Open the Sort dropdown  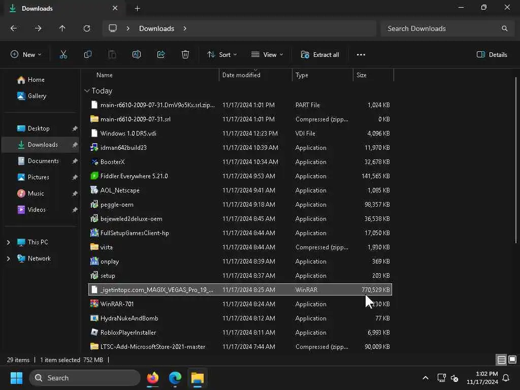(221, 55)
